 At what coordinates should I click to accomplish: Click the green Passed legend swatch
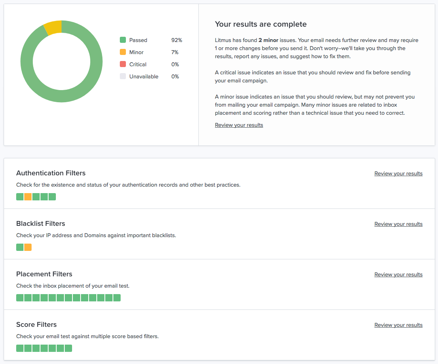pyautogui.click(x=123, y=40)
